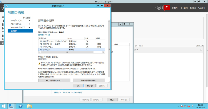Collapse 証明書 section with minus

pos(29,31)
